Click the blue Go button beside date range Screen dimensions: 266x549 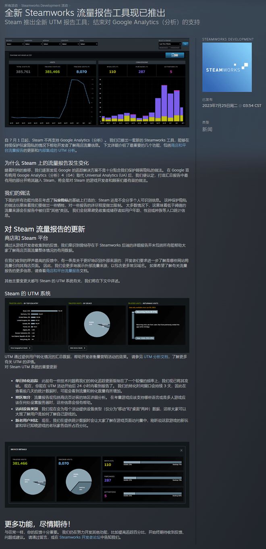point(185,44)
